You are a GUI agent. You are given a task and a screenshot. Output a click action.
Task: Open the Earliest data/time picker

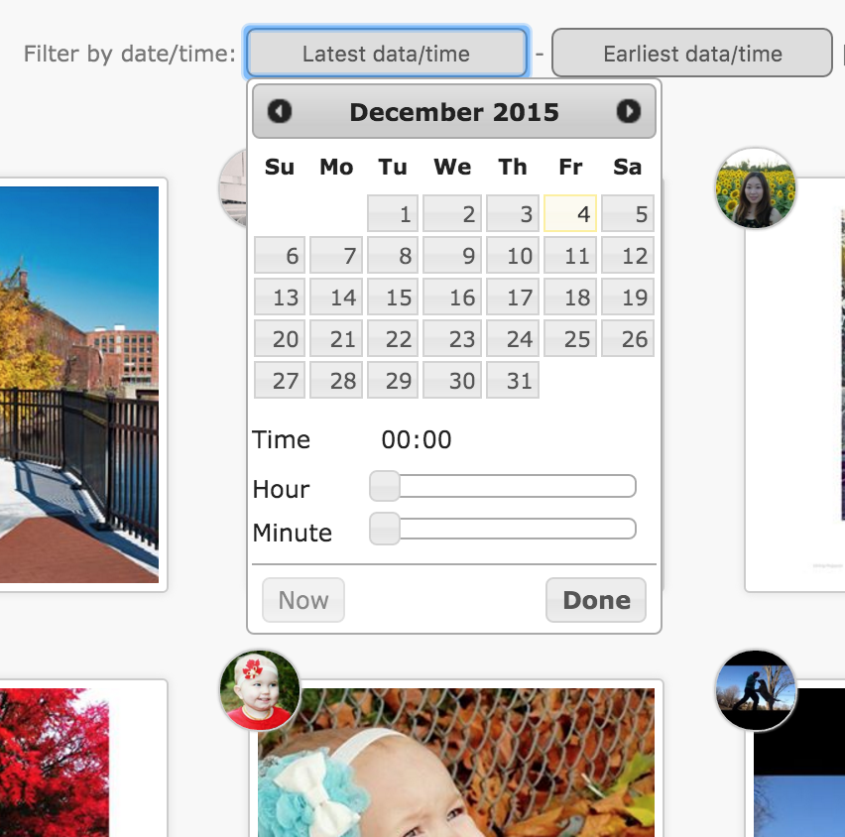click(691, 54)
